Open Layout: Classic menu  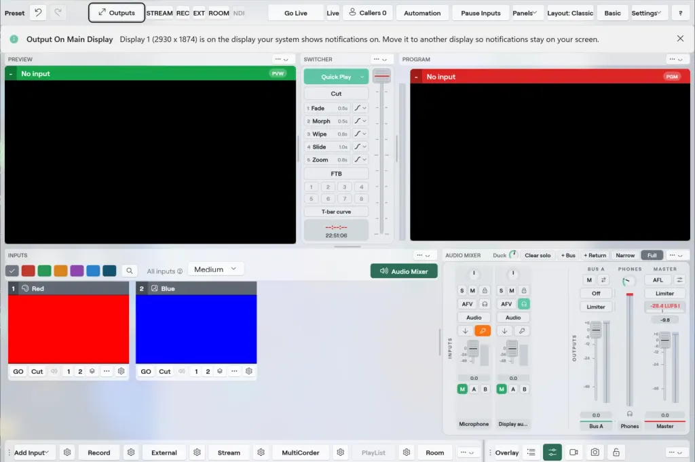coord(570,13)
